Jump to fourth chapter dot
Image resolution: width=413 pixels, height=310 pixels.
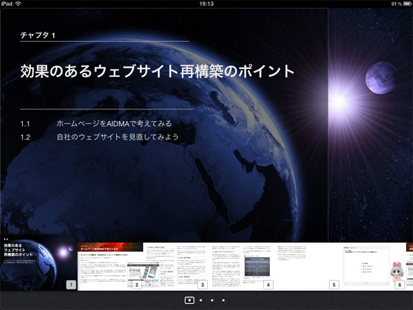click(223, 300)
